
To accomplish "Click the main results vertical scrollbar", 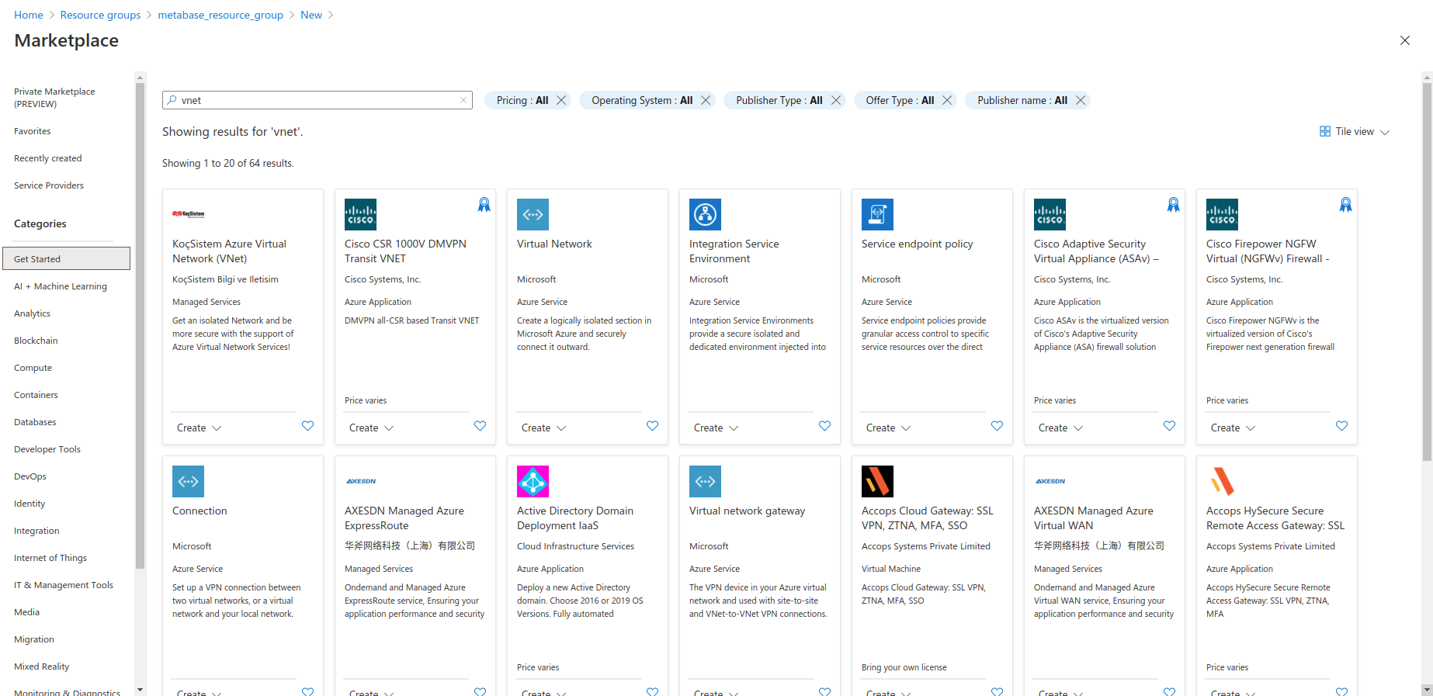I will 1427,272.
